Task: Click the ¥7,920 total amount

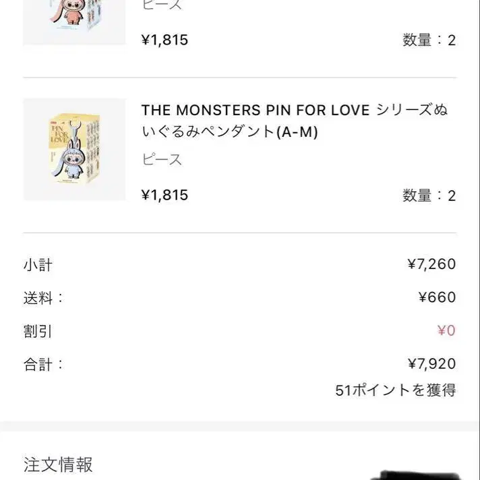Action: click(431, 364)
